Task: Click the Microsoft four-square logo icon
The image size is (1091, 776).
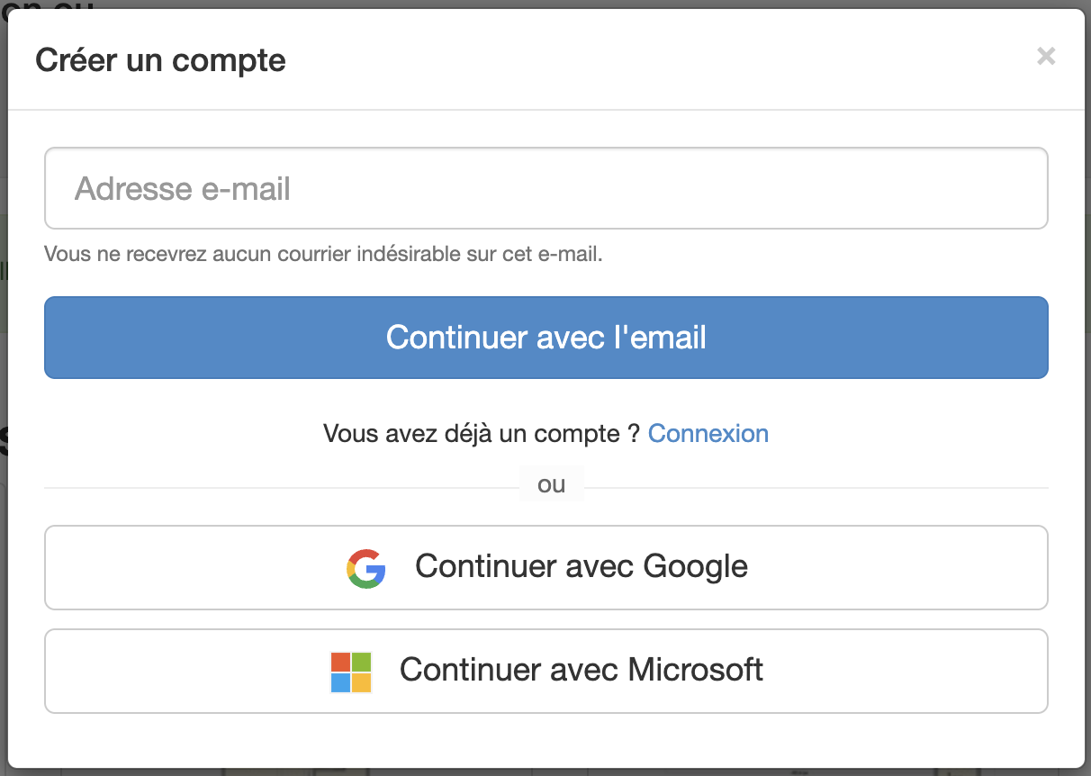Action: point(351,671)
